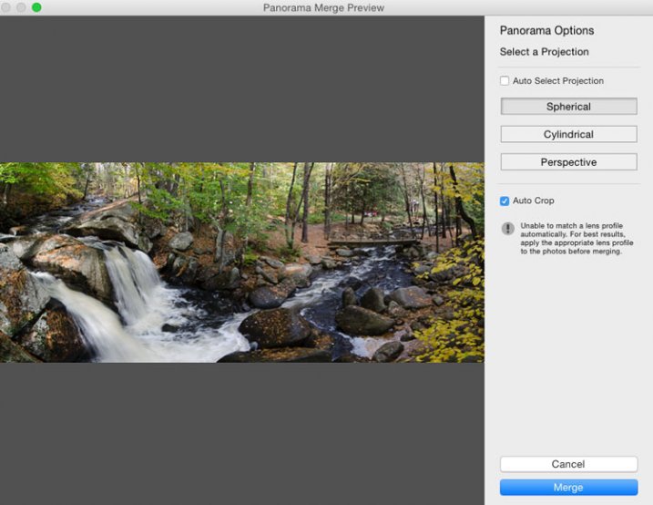Cancel the panorama merge
The height and width of the screenshot is (505, 653).
tap(568, 464)
